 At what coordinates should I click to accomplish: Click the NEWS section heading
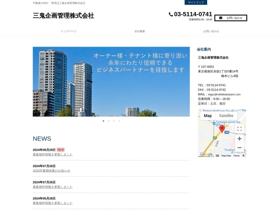click(42, 139)
